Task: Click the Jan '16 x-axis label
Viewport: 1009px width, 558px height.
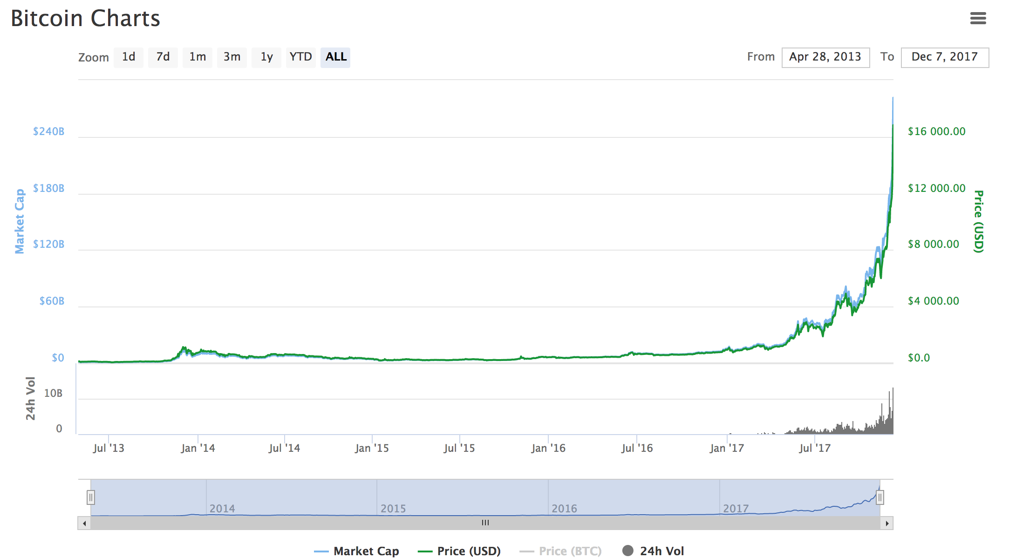Action: pos(548,448)
